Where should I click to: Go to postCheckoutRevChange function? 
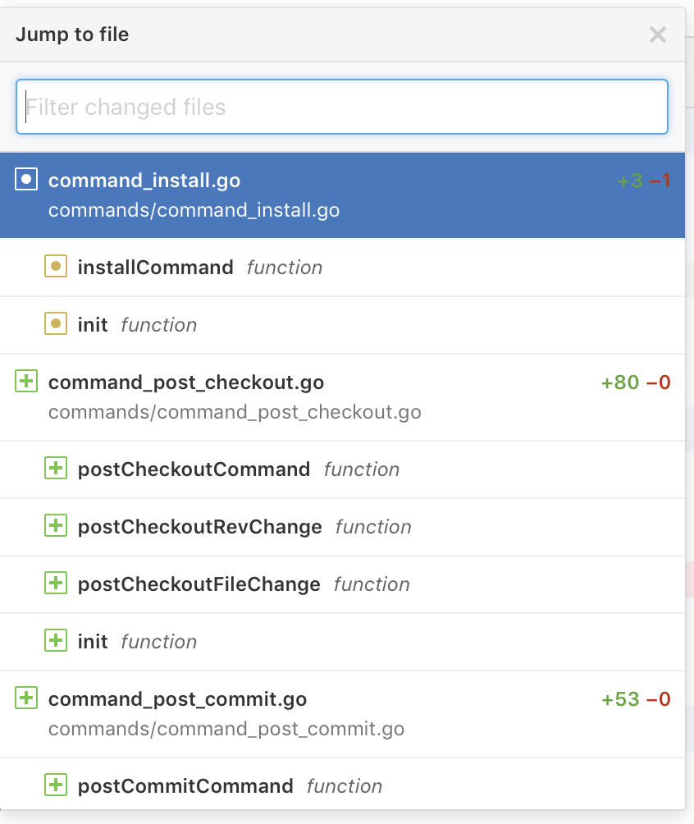(x=200, y=527)
